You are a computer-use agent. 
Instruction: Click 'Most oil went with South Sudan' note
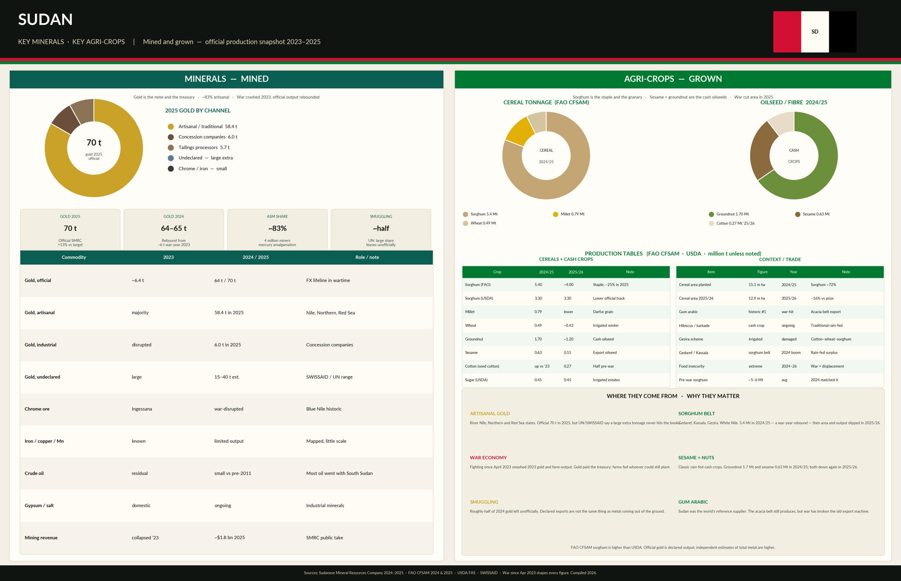pyautogui.click(x=339, y=473)
